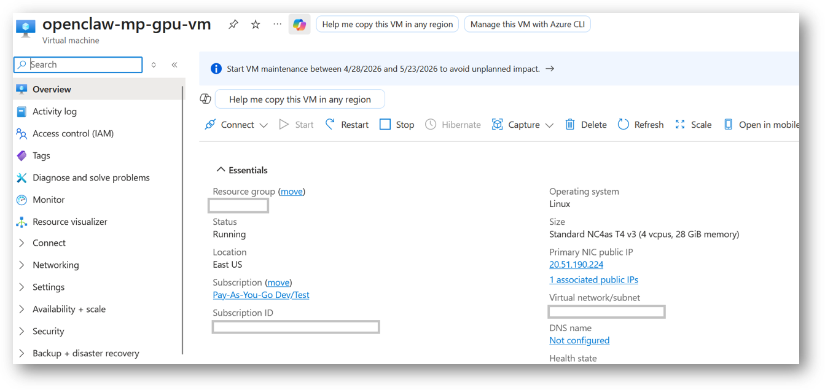Viewport: 825px width, 390px height.
Task: Click the Hibernate toolbar button
Action: pyautogui.click(x=453, y=125)
